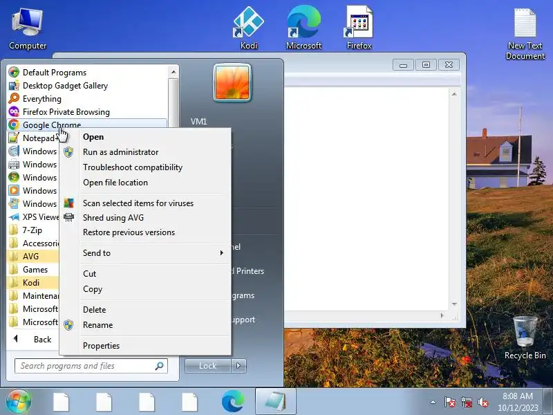Click the first blank document taskbar icon

pyautogui.click(x=62, y=402)
